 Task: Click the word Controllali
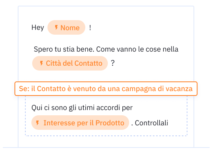pyautogui.click(x=151, y=123)
